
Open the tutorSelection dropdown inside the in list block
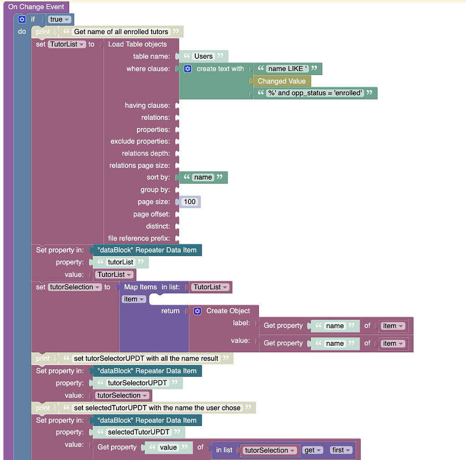(269, 450)
